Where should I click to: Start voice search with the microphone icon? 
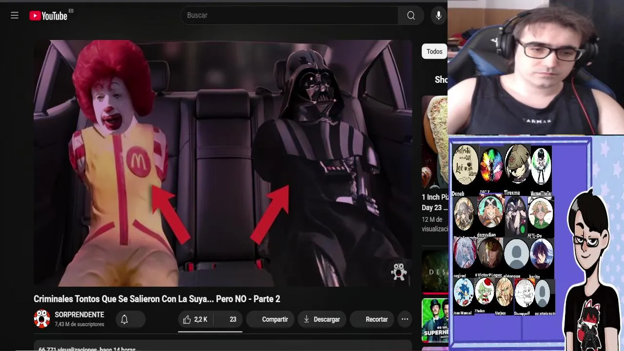click(438, 16)
